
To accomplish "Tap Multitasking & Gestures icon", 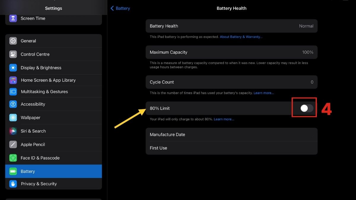I will (x=13, y=92).
